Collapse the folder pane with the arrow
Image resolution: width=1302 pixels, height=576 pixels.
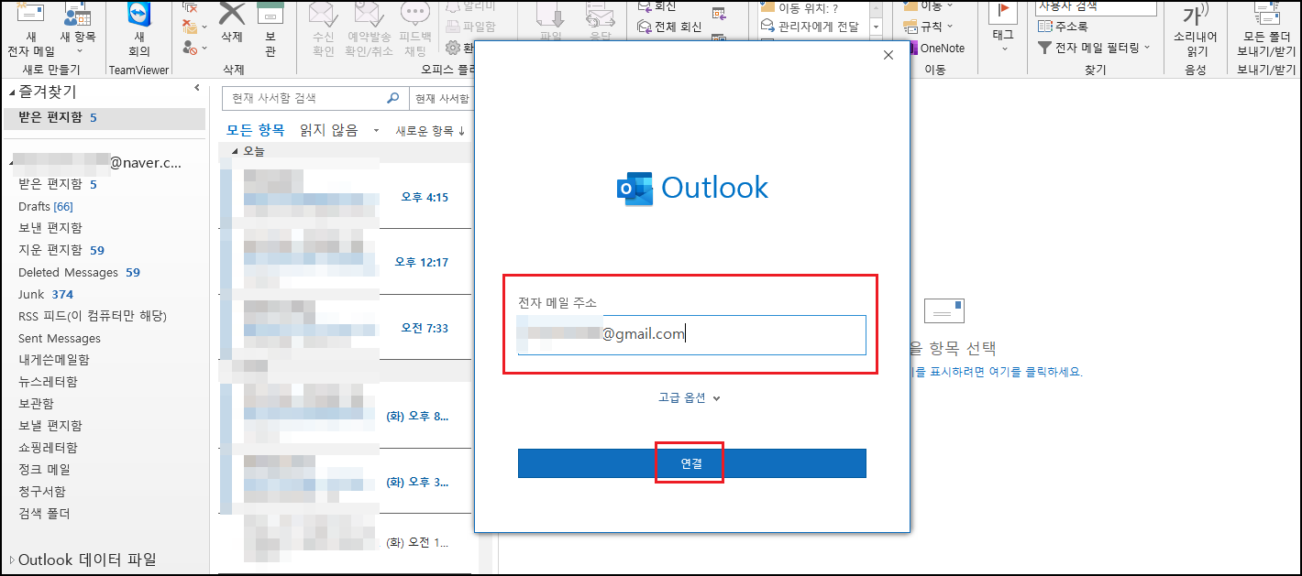tap(196, 88)
